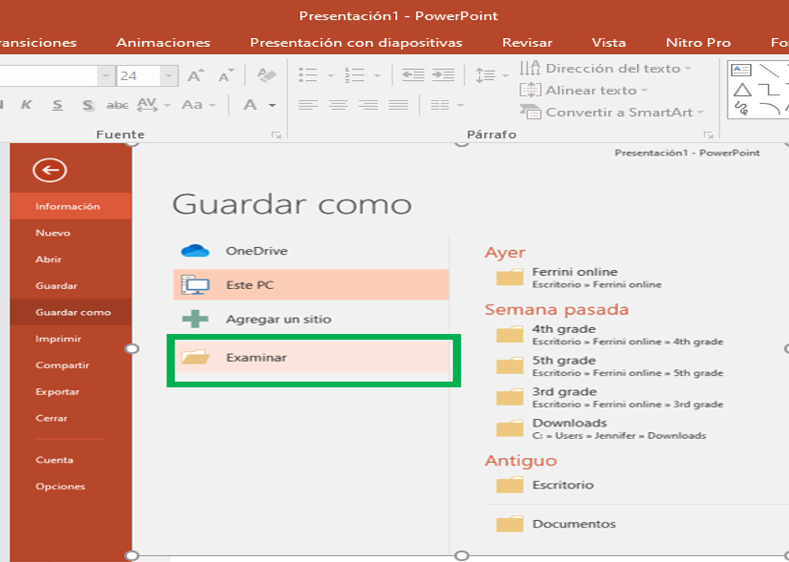Toggle underline formatting
The image size is (789, 562).
tap(57, 105)
